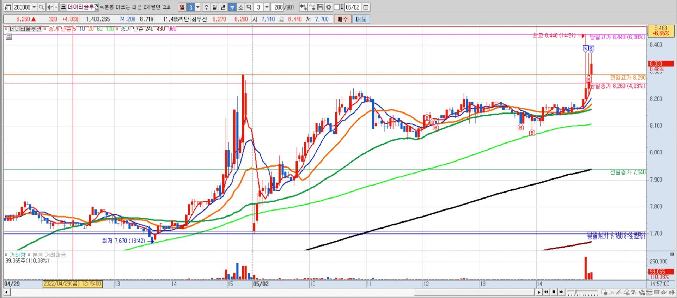Click the text tool icon at bottom right
Viewport: 677px width, 298px height.
click(633, 292)
